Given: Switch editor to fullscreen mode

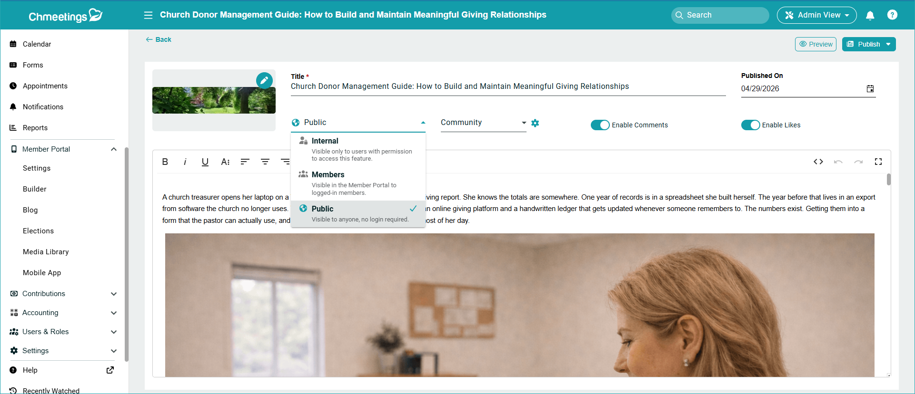Looking at the screenshot, I should (878, 162).
